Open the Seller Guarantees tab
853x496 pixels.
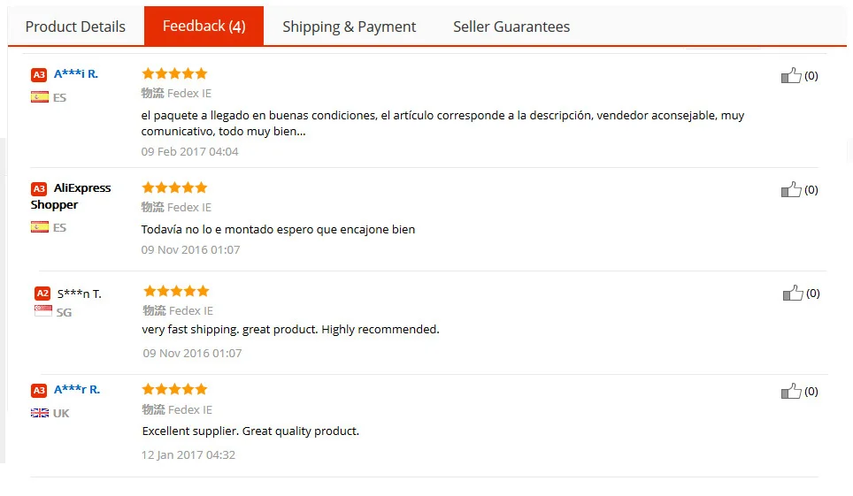point(511,27)
